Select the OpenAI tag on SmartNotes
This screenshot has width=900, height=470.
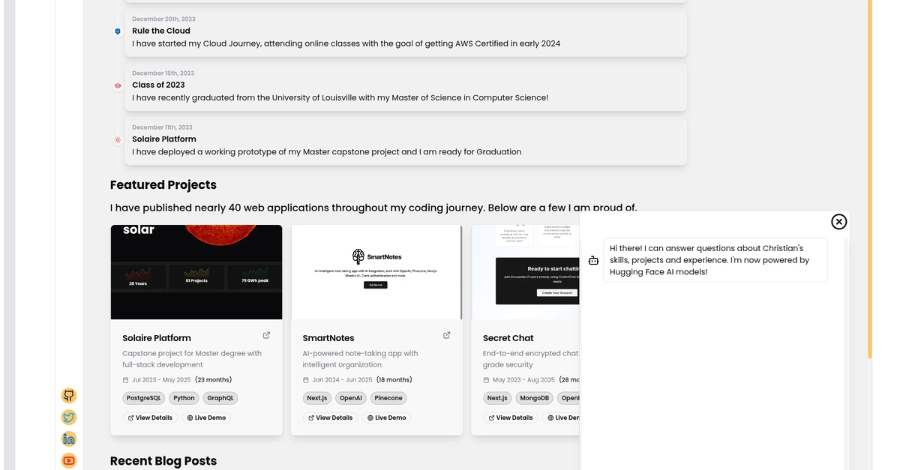pyautogui.click(x=350, y=398)
